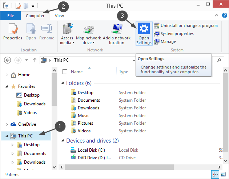This screenshot has width=229, height=179.
Task: Open Help via question mark icon
Action: pos(225,15)
